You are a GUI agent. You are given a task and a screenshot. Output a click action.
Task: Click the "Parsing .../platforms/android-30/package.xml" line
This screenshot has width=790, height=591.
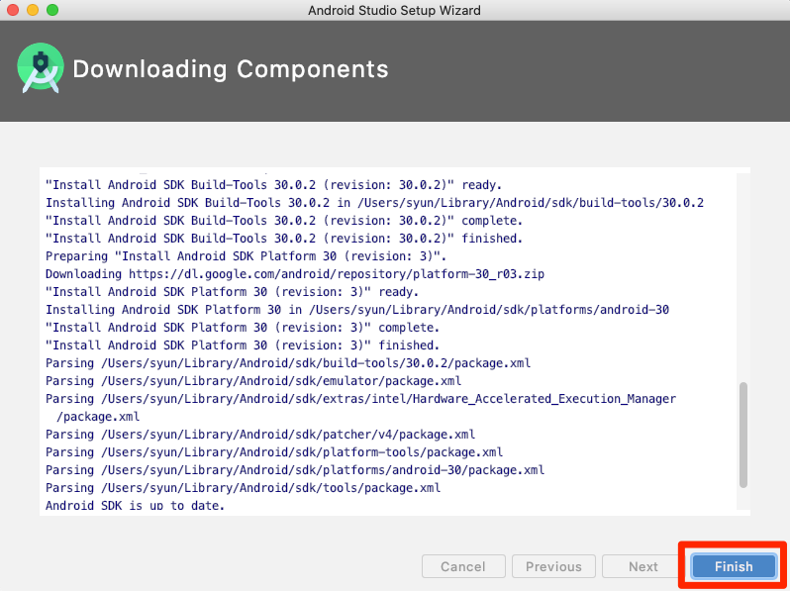(295, 470)
